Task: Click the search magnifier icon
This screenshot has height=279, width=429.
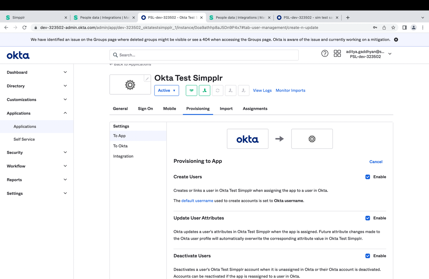Action: pos(115,55)
